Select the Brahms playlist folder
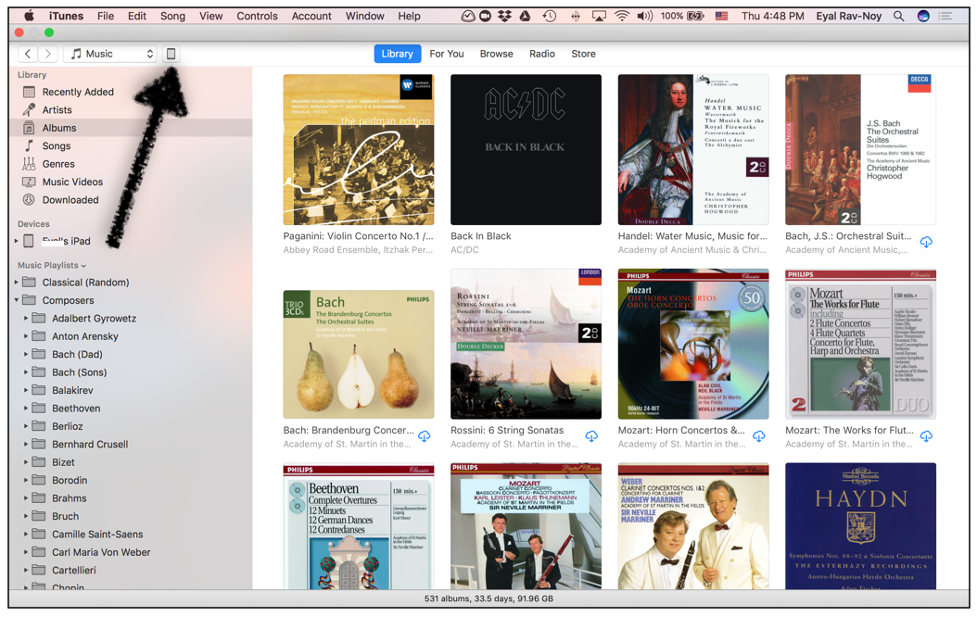 tap(70, 498)
